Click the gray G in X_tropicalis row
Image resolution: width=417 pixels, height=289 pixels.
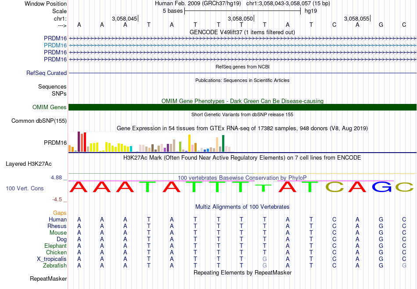[265, 259]
